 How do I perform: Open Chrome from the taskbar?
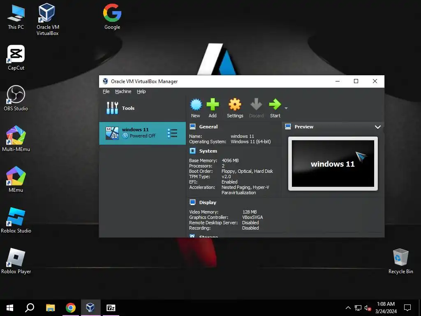point(71,308)
